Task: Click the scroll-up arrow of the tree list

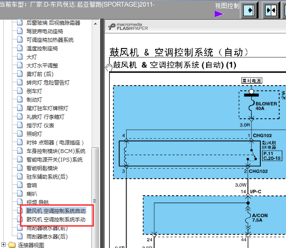Action: 95,24
